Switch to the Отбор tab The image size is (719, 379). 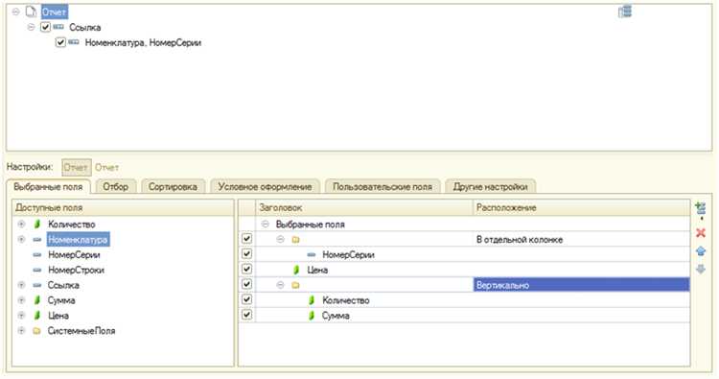click(x=116, y=187)
